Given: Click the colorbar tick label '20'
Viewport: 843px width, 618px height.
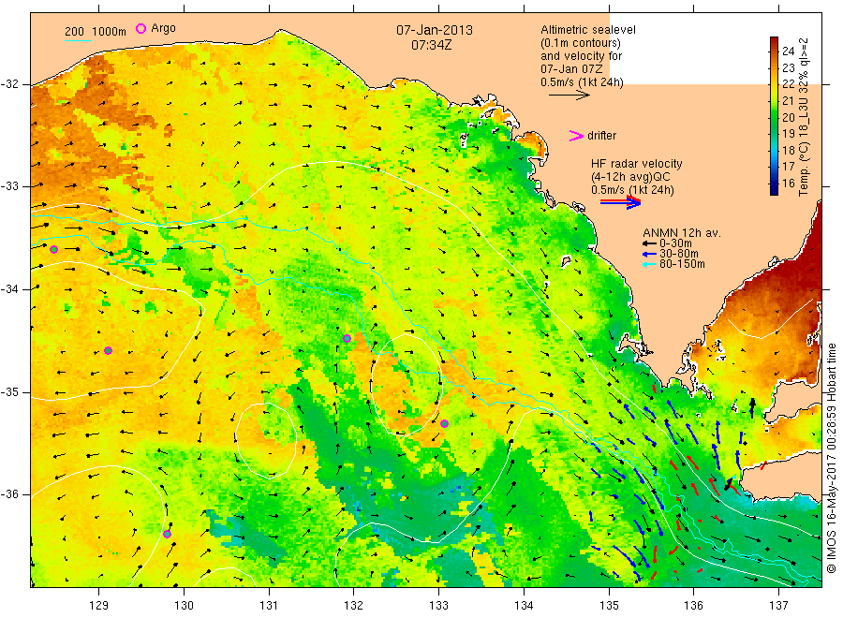Looking at the screenshot, I should (788, 117).
